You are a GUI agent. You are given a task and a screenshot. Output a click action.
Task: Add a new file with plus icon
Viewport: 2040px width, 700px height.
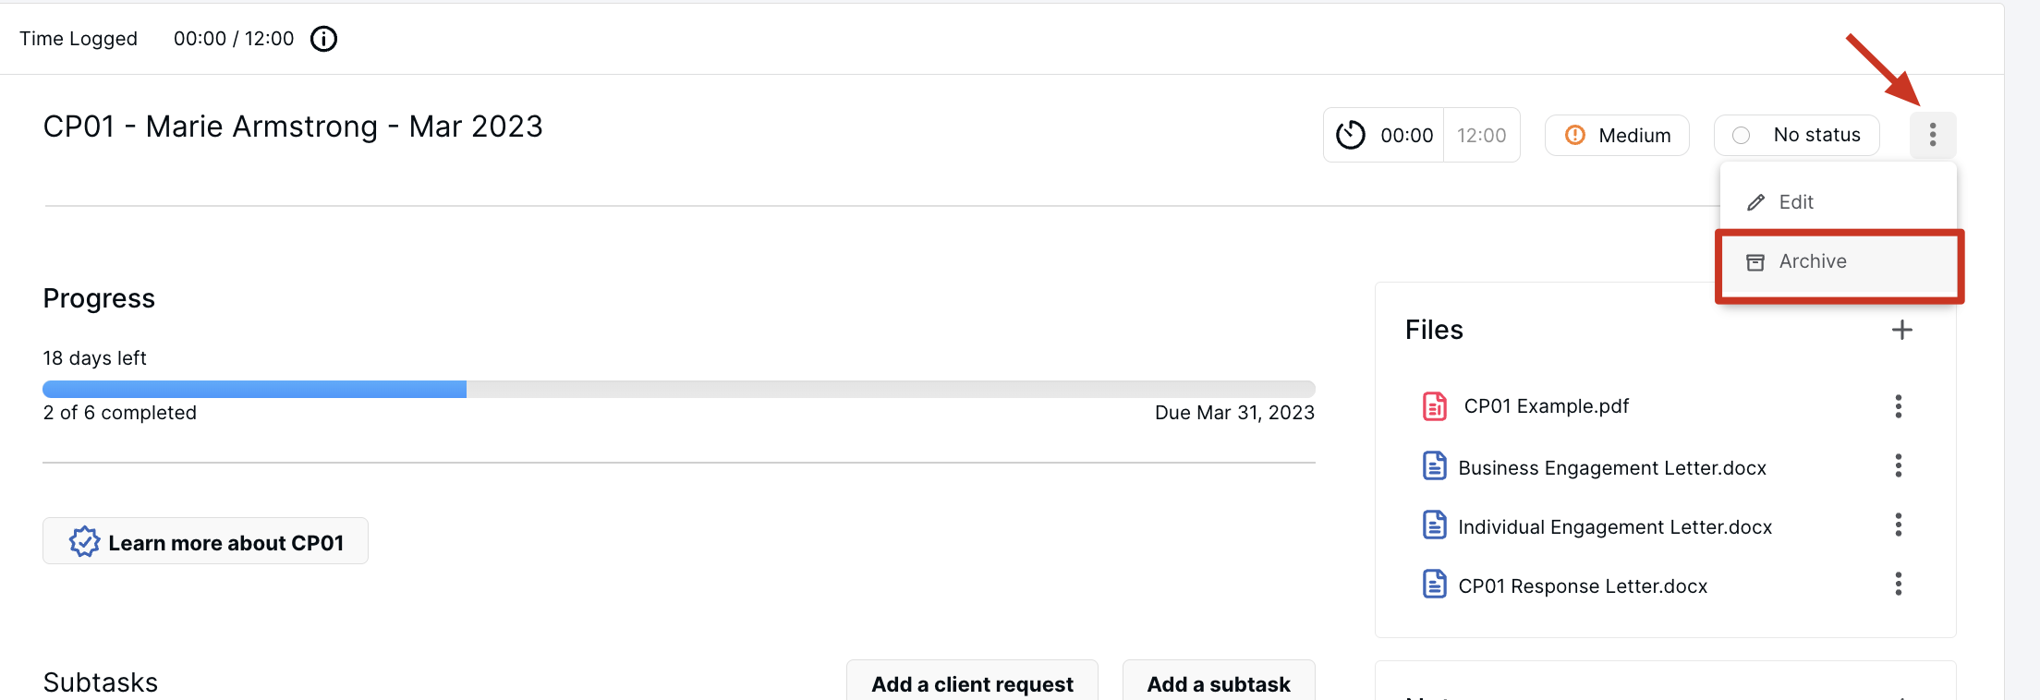(x=1901, y=330)
